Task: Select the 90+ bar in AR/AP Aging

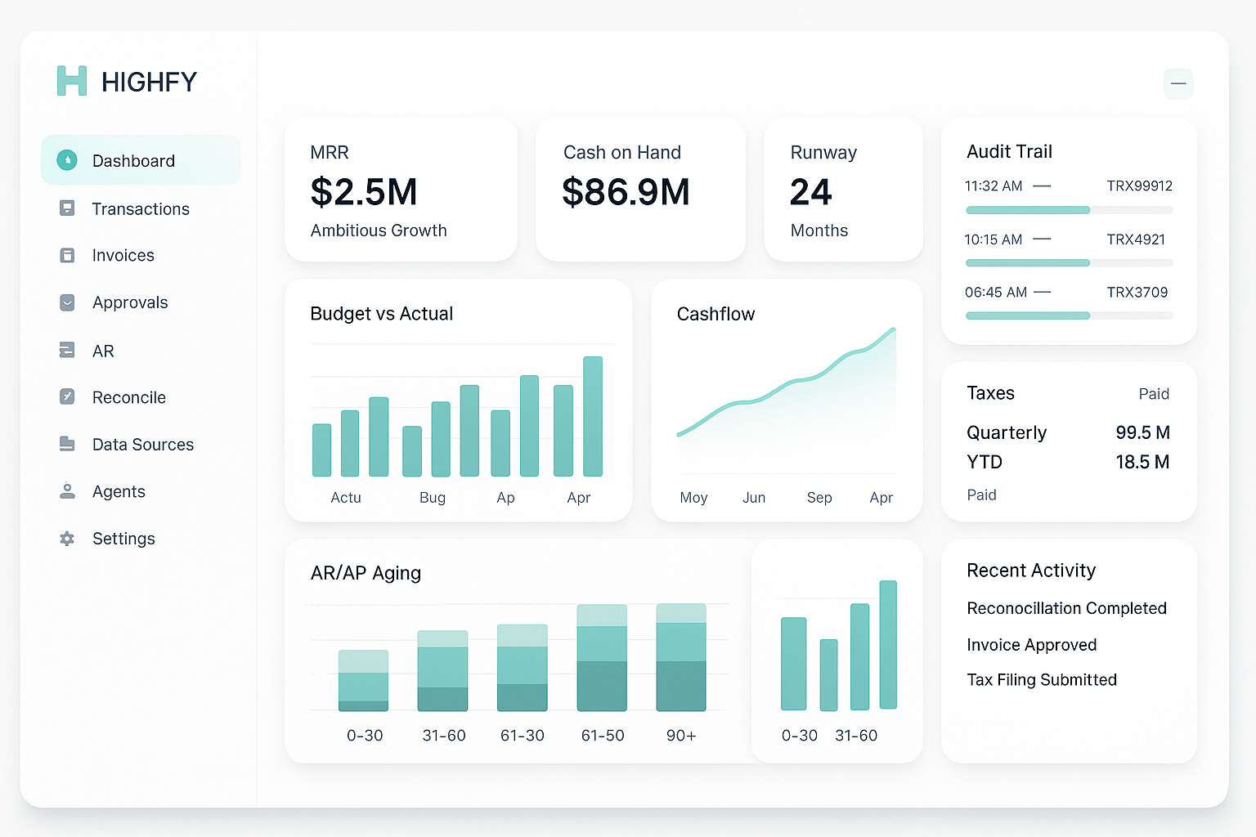Action: click(681, 658)
